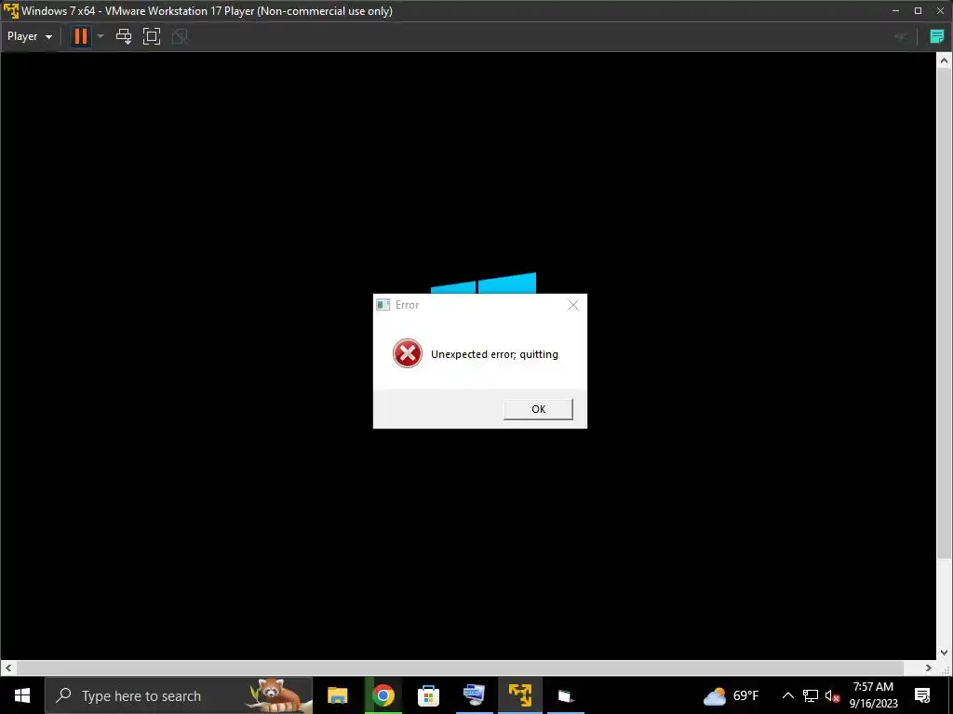953x714 pixels.
Task: Click OK in the Error dialog
Action: (539, 409)
